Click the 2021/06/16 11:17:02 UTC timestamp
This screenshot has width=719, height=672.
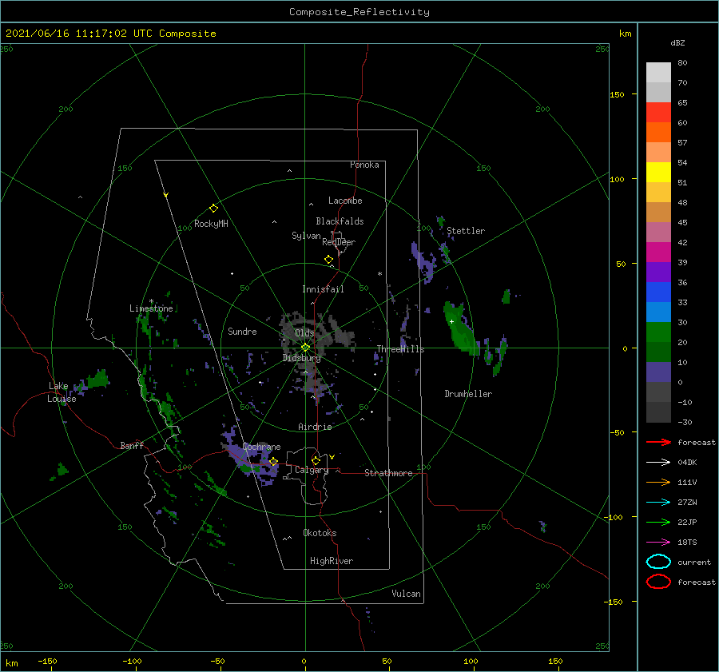pos(111,34)
